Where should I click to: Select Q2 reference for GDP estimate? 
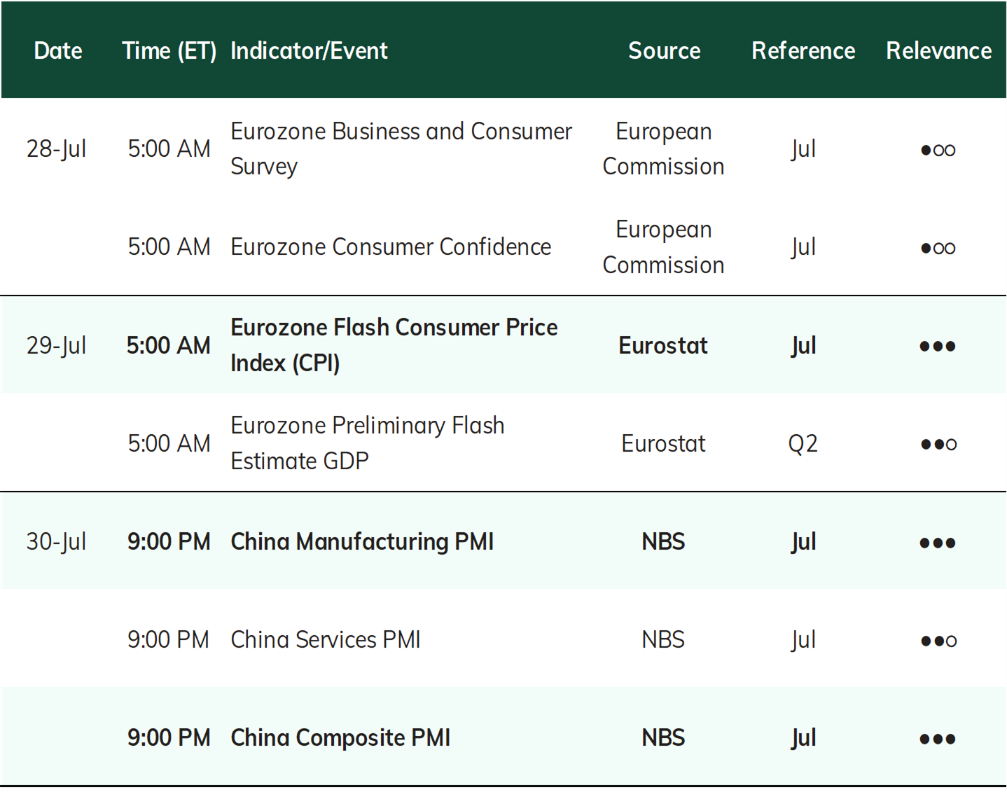(803, 443)
